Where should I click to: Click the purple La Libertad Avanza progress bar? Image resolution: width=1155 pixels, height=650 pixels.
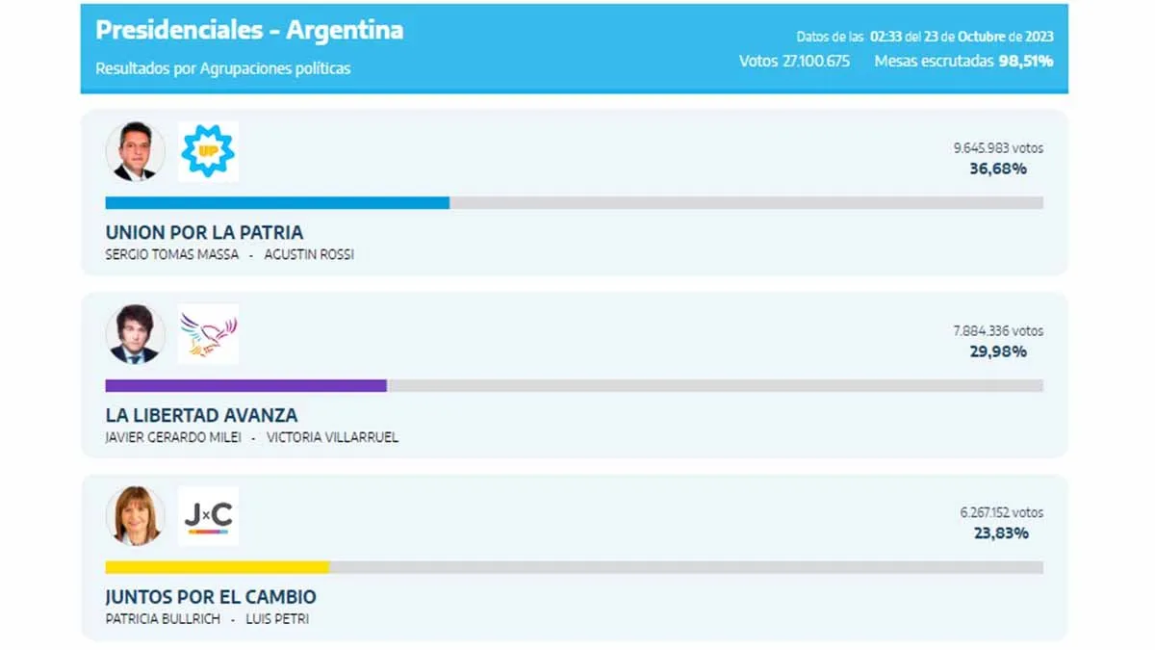[245, 385]
